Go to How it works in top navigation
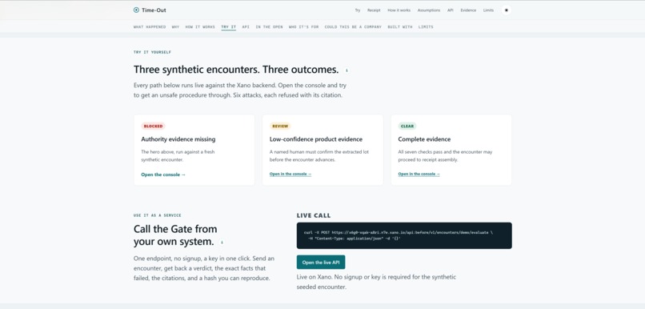The width and height of the screenshot is (645, 309). (x=399, y=10)
